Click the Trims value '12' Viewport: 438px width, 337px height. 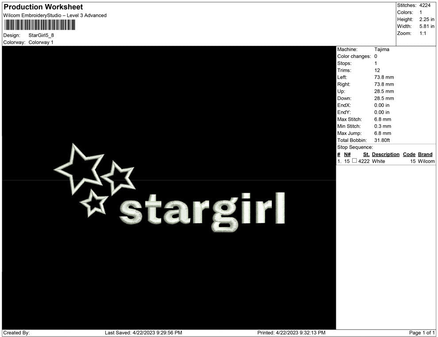[377, 70]
